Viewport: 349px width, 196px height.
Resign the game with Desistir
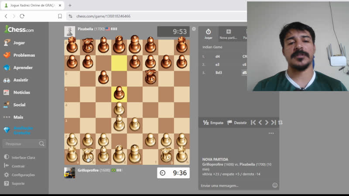(237, 123)
